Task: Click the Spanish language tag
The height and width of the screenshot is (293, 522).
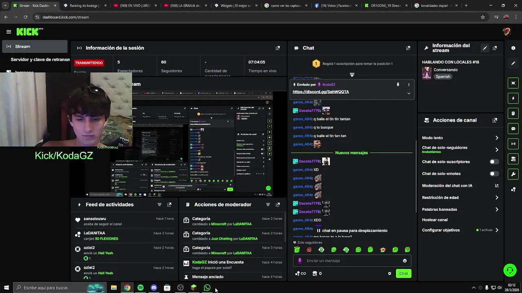Action: pyautogui.click(x=443, y=77)
